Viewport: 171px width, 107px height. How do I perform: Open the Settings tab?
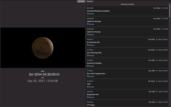[x=90, y=1]
